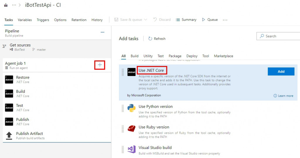Open the toolbar more actions ellipsis
This screenshot has height=158, width=300.
(x=225, y=20)
